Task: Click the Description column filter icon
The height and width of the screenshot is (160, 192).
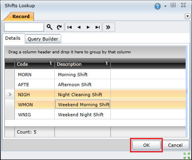Action: point(107,63)
